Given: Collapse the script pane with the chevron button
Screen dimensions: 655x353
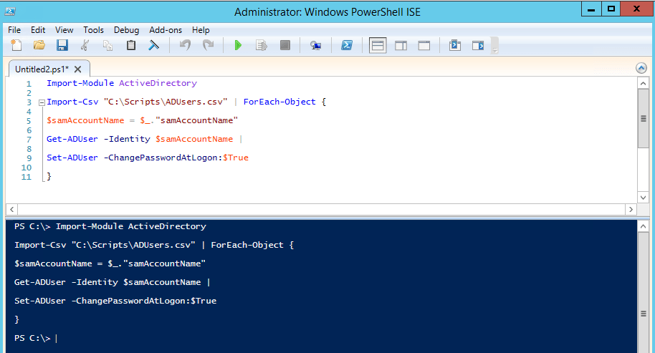Looking at the screenshot, I should (641, 68).
